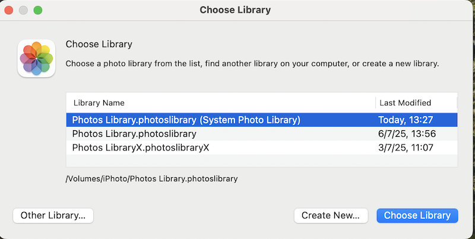The width and height of the screenshot is (475, 239).
Task: Open the Create New... library button
Action: point(331,215)
